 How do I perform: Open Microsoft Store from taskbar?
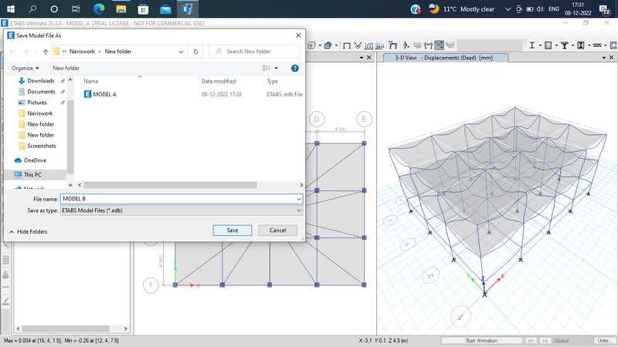pyautogui.click(x=143, y=8)
